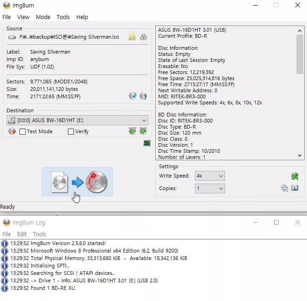
Task: Click the ImgBurn title bar app icon
Action: coord(7,5)
